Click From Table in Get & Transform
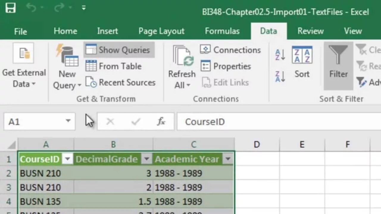This screenshot has width=381, height=214. tap(113, 66)
